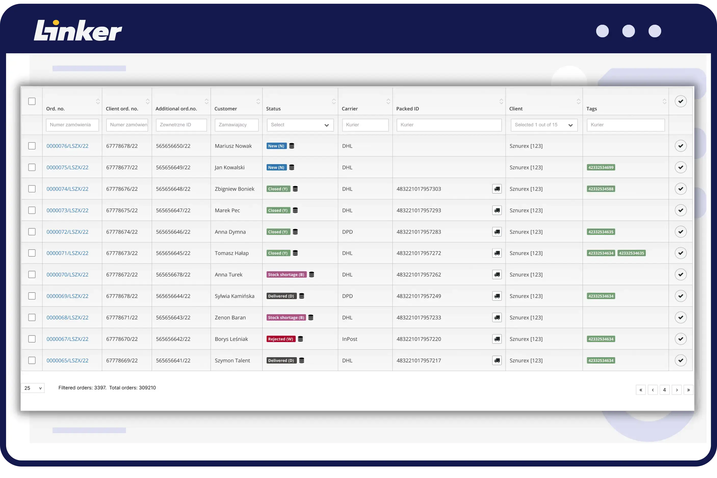Open truck tracking icon for 483221017957293
Image resolution: width=717 pixels, height=478 pixels.
point(497,210)
